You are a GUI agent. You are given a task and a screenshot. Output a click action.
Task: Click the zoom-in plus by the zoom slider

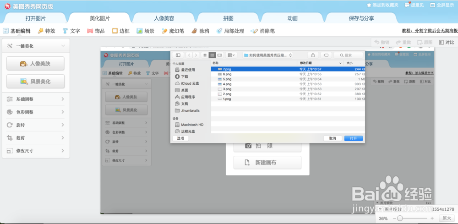click(432, 219)
